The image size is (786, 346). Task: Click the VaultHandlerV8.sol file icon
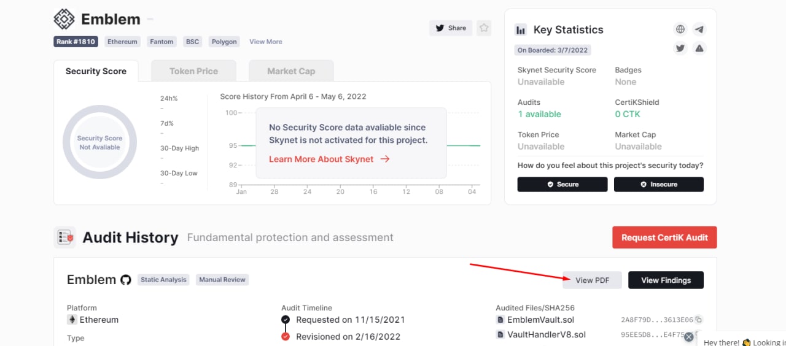click(x=500, y=334)
